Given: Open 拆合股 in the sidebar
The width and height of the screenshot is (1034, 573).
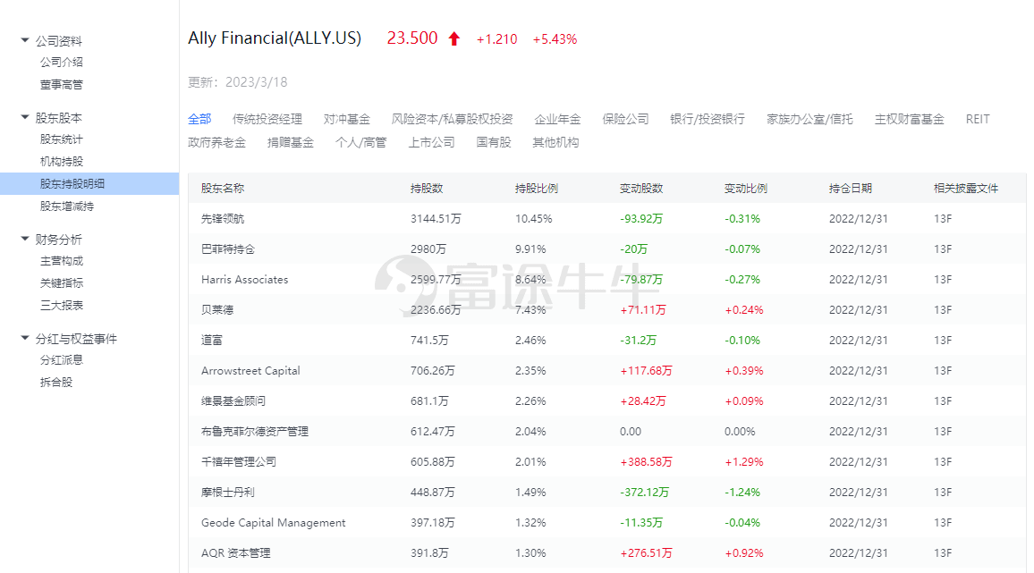Looking at the screenshot, I should (56, 383).
